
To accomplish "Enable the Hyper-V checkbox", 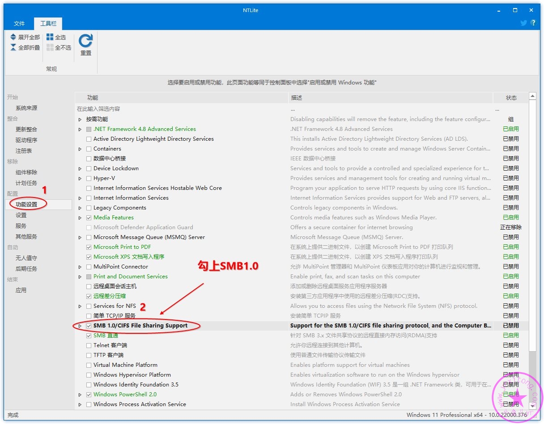I will point(89,178).
